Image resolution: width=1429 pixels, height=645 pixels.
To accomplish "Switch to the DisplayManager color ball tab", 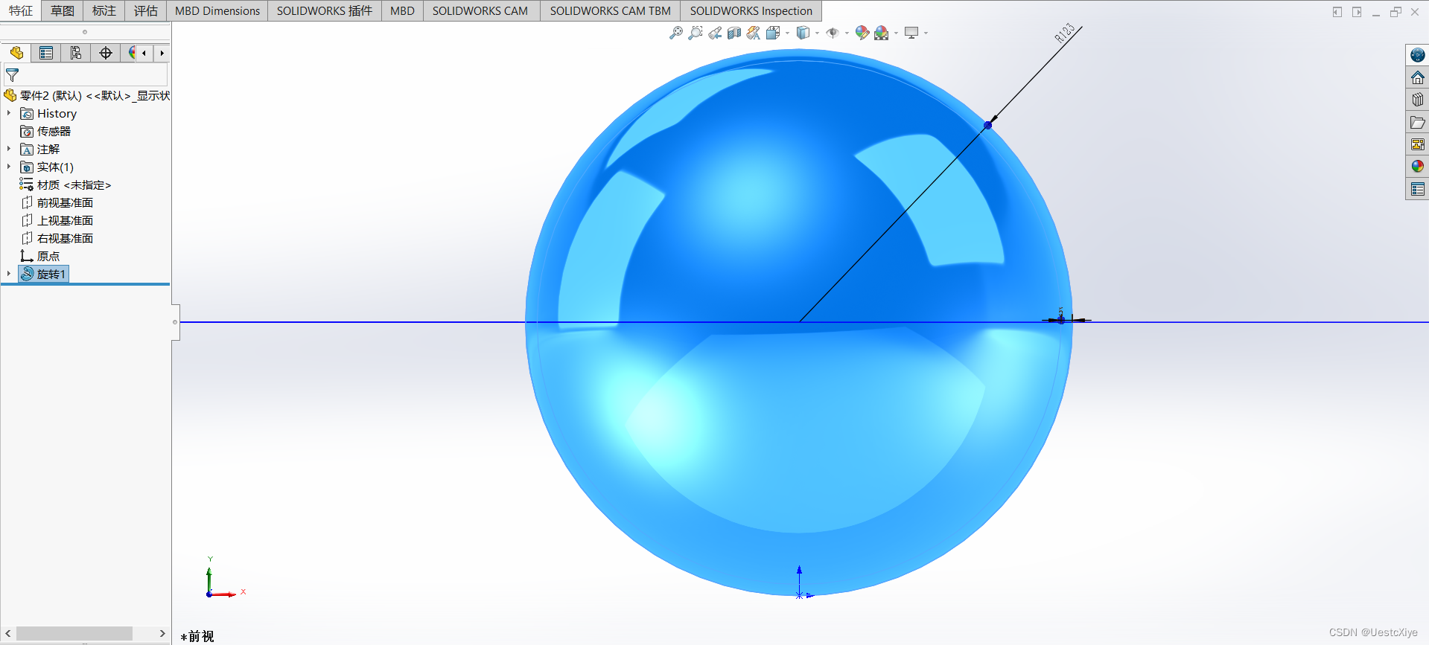I will pyautogui.click(x=130, y=53).
